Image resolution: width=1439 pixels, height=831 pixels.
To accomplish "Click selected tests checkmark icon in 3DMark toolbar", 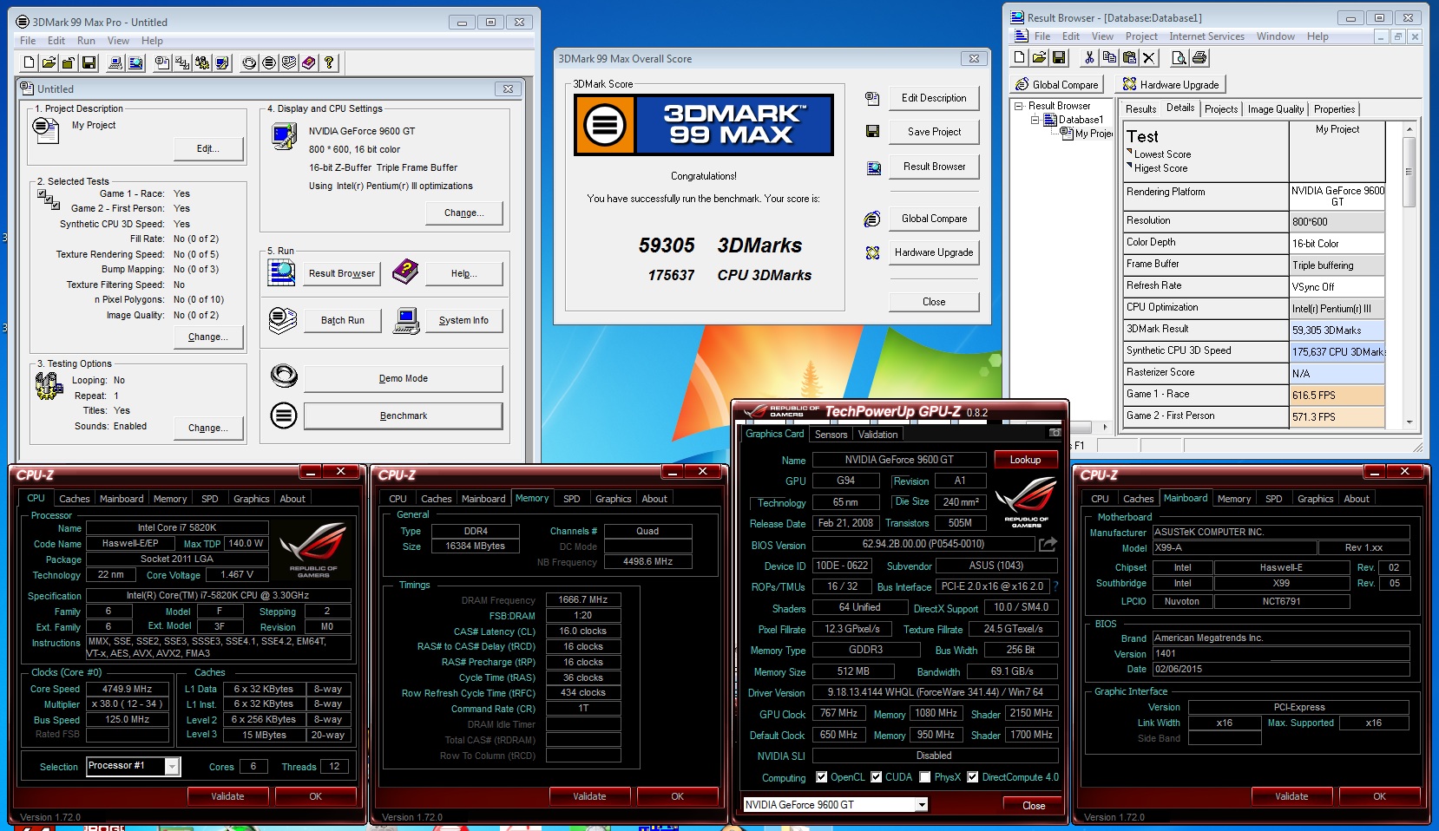I will 182,62.
